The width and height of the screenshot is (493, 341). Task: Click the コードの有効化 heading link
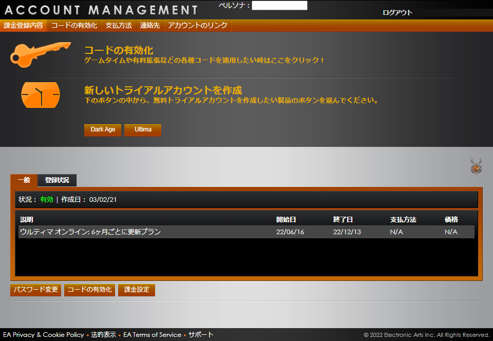[119, 50]
